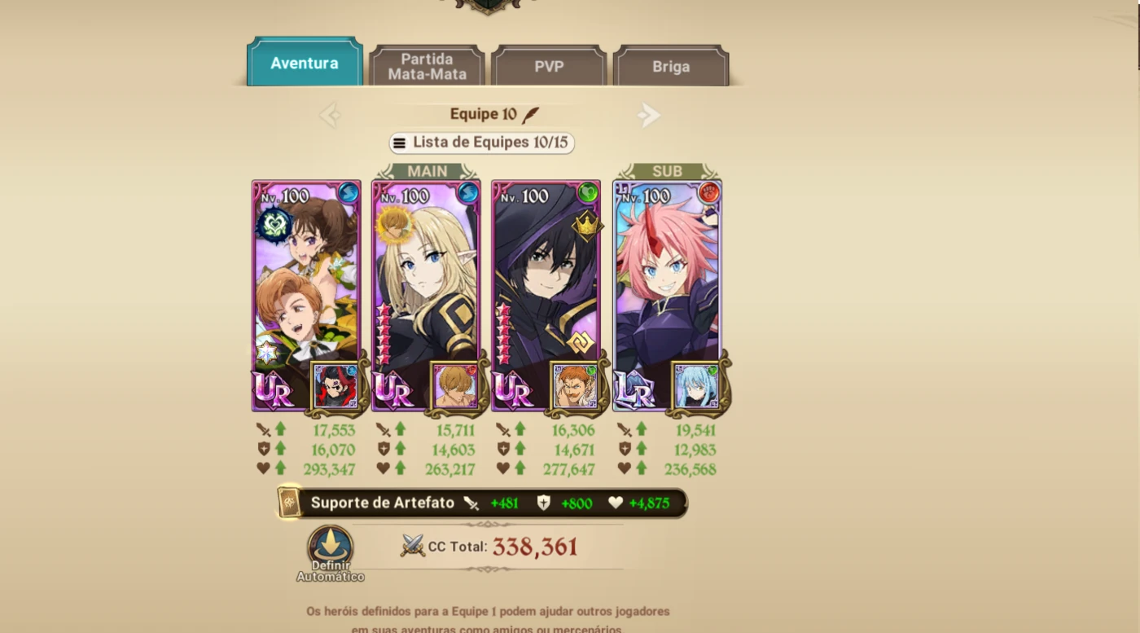Click the feather rename icon beside Equipe 10
Viewport: 1140px width, 633px height.
pyautogui.click(x=531, y=115)
